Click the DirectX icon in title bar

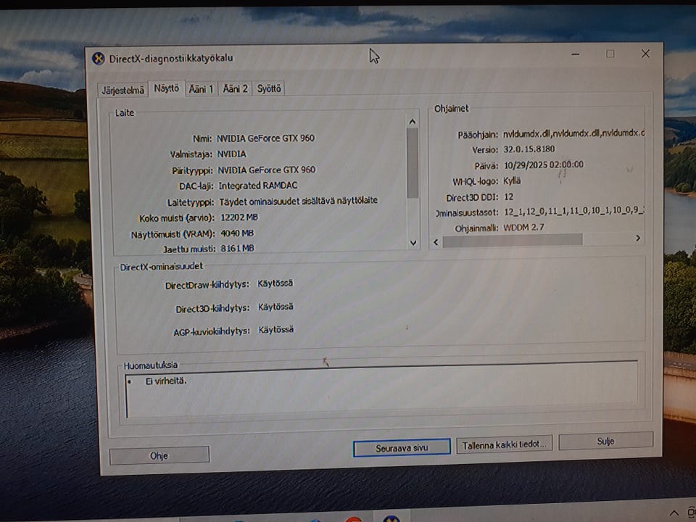point(98,58)
